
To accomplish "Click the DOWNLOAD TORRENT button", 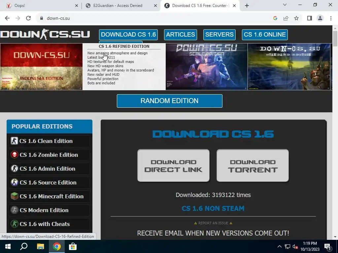I will point(253,166).
